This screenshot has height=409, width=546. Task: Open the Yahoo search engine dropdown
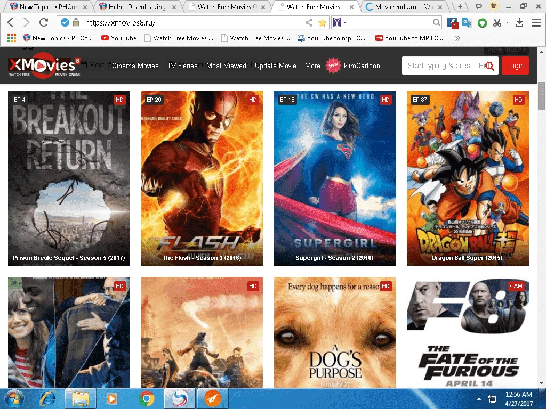[340, 22]
